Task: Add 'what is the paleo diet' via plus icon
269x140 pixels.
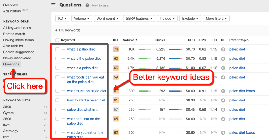Action: (x=63, y=59)
